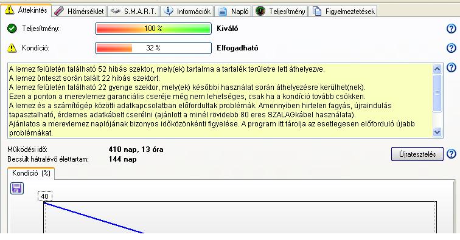Image resolution: width=460 pixels, height=240 pixels.
Task: Open help icon next to Kondíció bar
Action: [x=451, y=48]
